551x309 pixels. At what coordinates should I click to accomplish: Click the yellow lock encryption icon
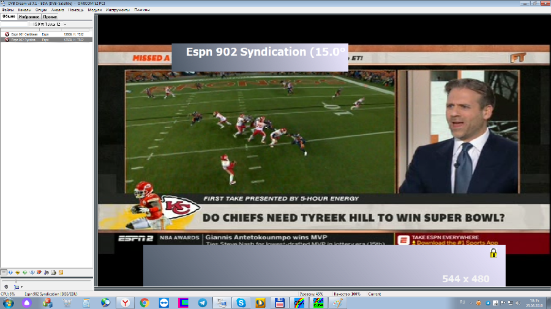493,253
